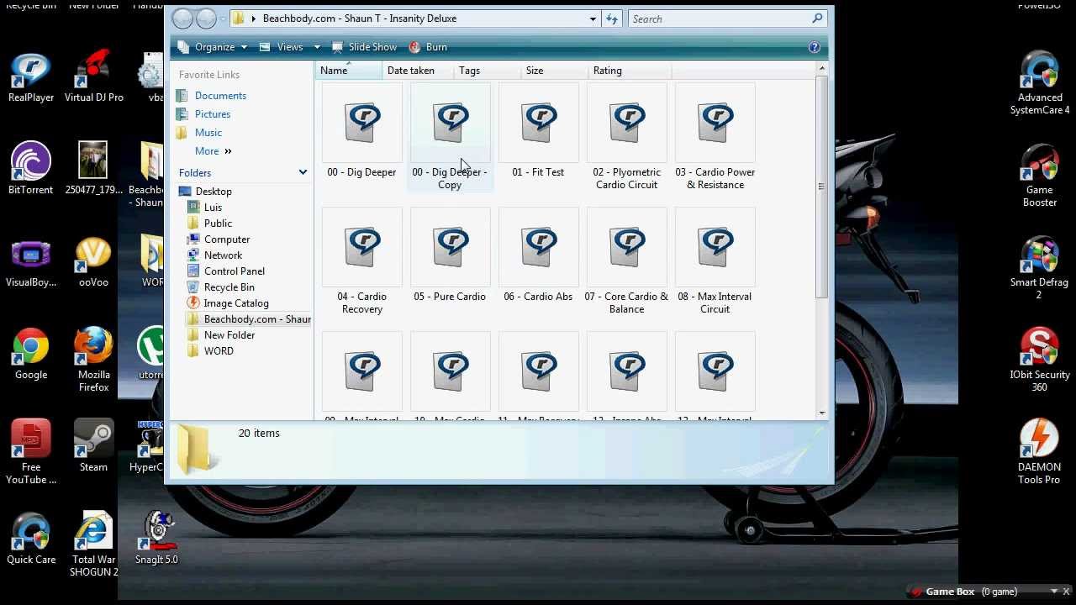Select Image Catalog in the tree

pos(236,303)
